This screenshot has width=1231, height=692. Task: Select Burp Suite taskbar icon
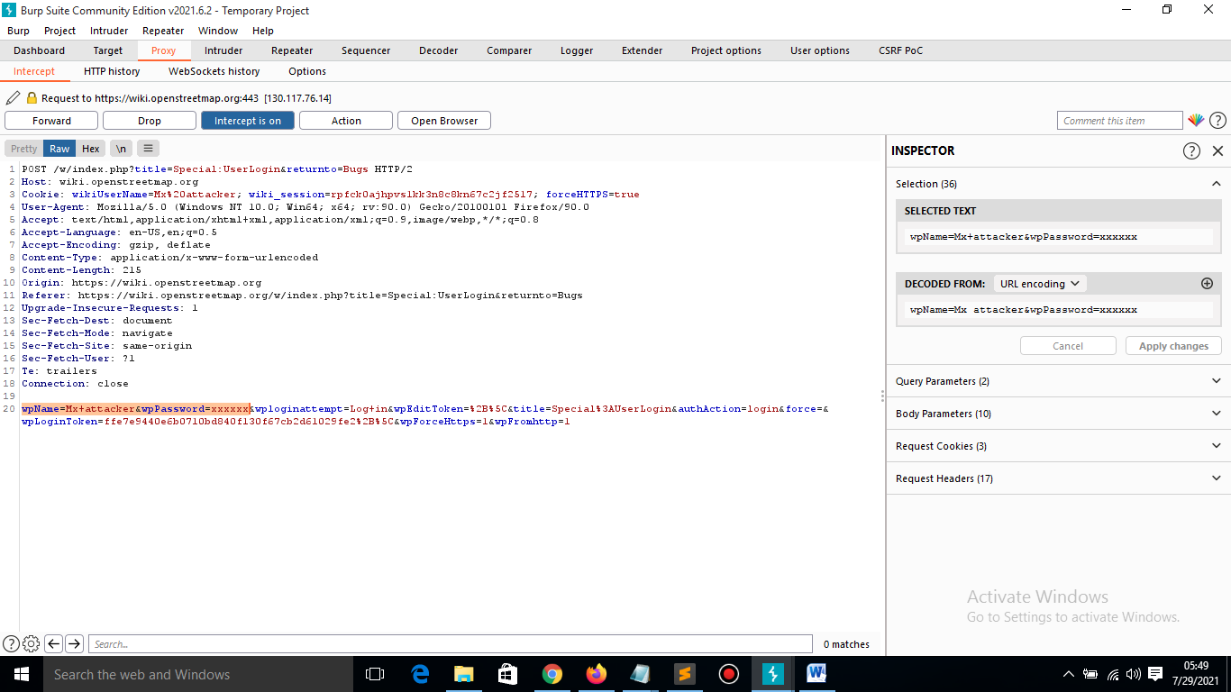773,674
